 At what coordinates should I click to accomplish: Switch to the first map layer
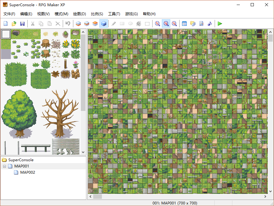78,24
